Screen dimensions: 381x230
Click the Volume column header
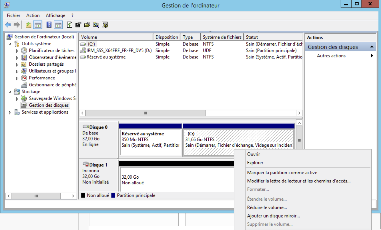[116, 37]
